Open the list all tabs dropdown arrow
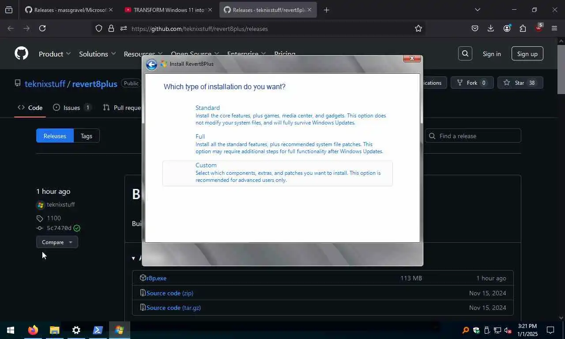The height and width of the screenshot is (339, 565). [x=477, y=10]
